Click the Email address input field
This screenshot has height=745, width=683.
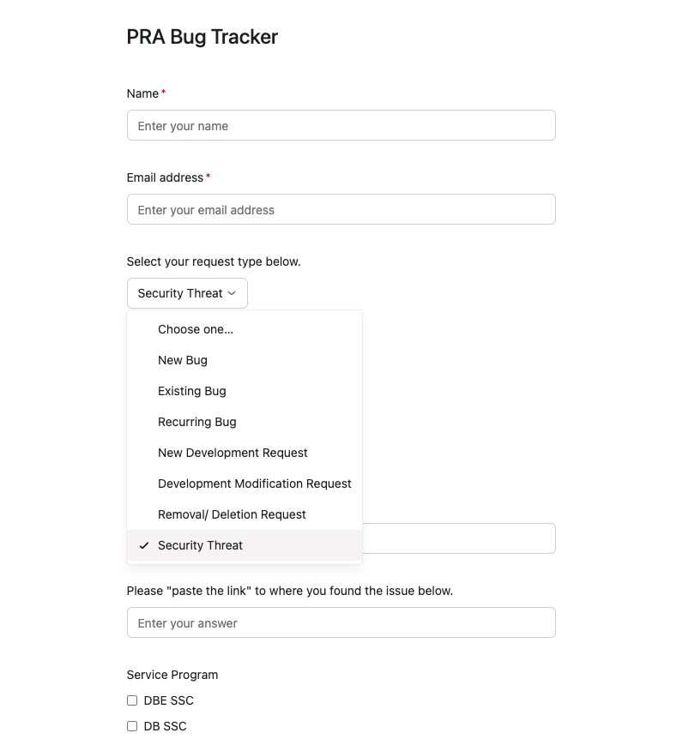click(341, 209)
